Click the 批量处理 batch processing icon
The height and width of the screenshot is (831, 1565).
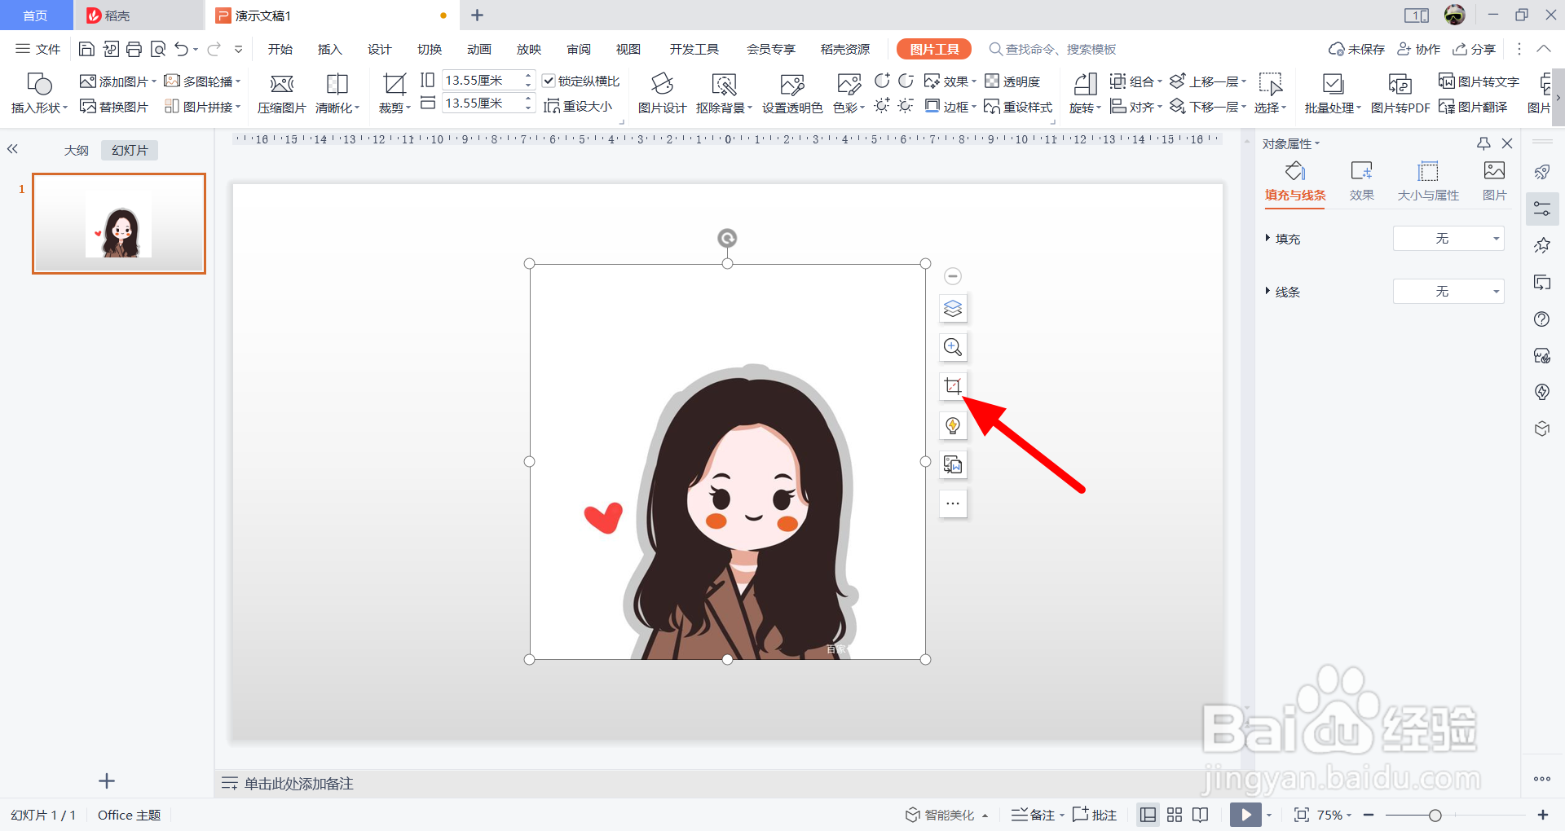[x=1333, y=94]
